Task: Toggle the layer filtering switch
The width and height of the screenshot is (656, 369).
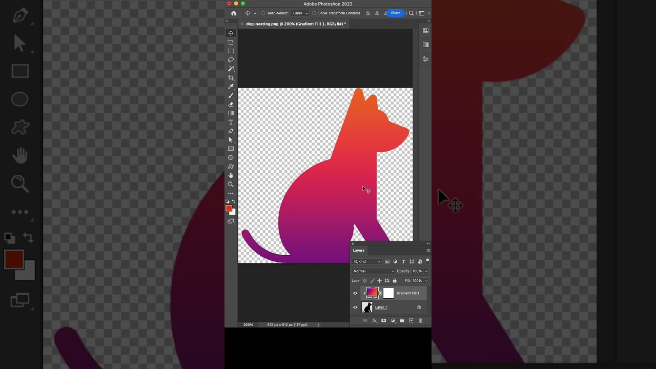Action: [x=427, y=261]
